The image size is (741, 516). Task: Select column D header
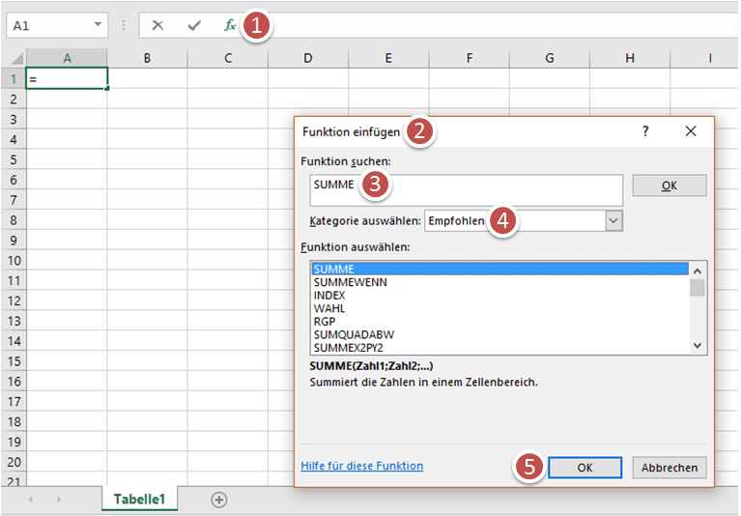click(x=308, y=58)
